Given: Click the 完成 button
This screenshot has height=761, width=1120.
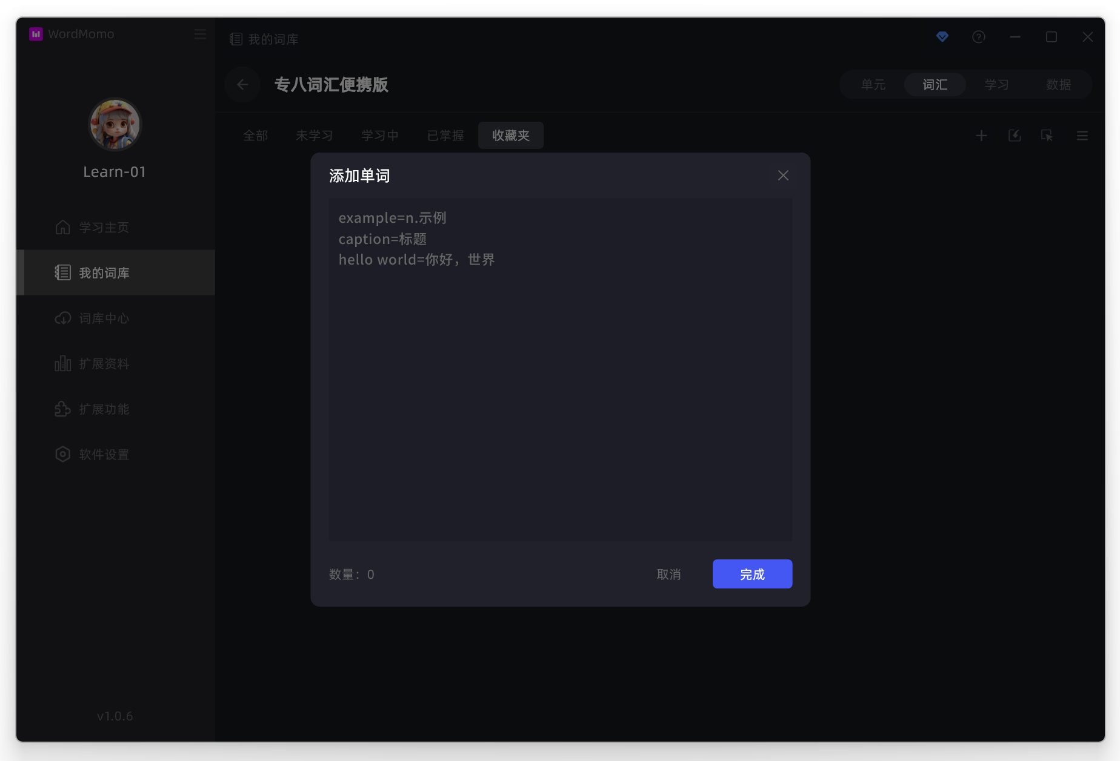Looking at the screenshot, I should [x=752, y=574].
